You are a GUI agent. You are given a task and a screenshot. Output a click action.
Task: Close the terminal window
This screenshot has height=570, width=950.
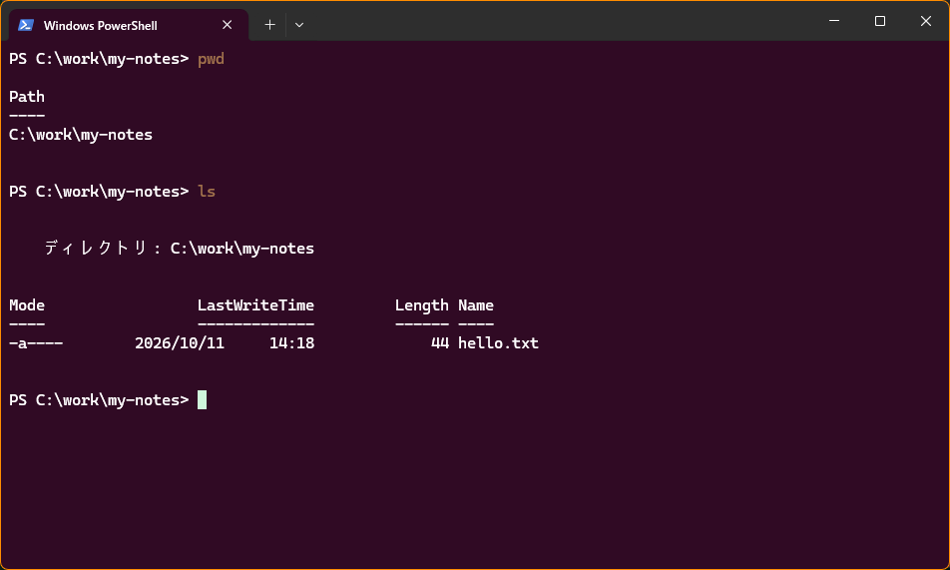click(x=926, y=21)
